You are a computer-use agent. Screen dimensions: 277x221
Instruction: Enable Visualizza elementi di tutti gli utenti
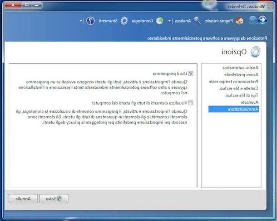pos(191,103)
